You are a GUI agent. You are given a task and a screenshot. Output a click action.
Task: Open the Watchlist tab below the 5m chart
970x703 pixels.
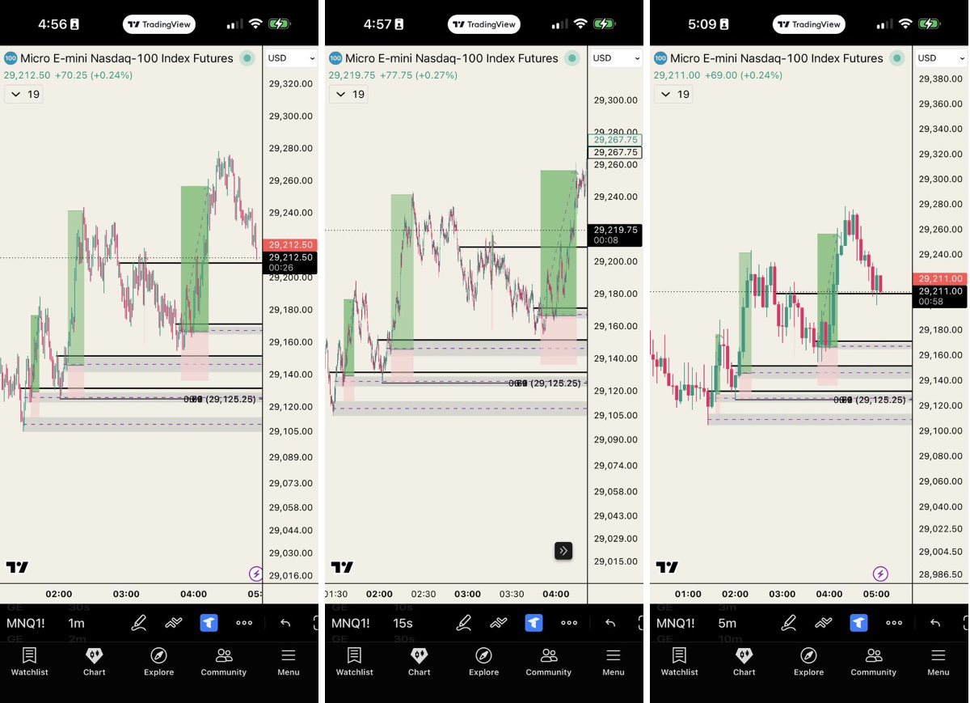click(680, 661)
